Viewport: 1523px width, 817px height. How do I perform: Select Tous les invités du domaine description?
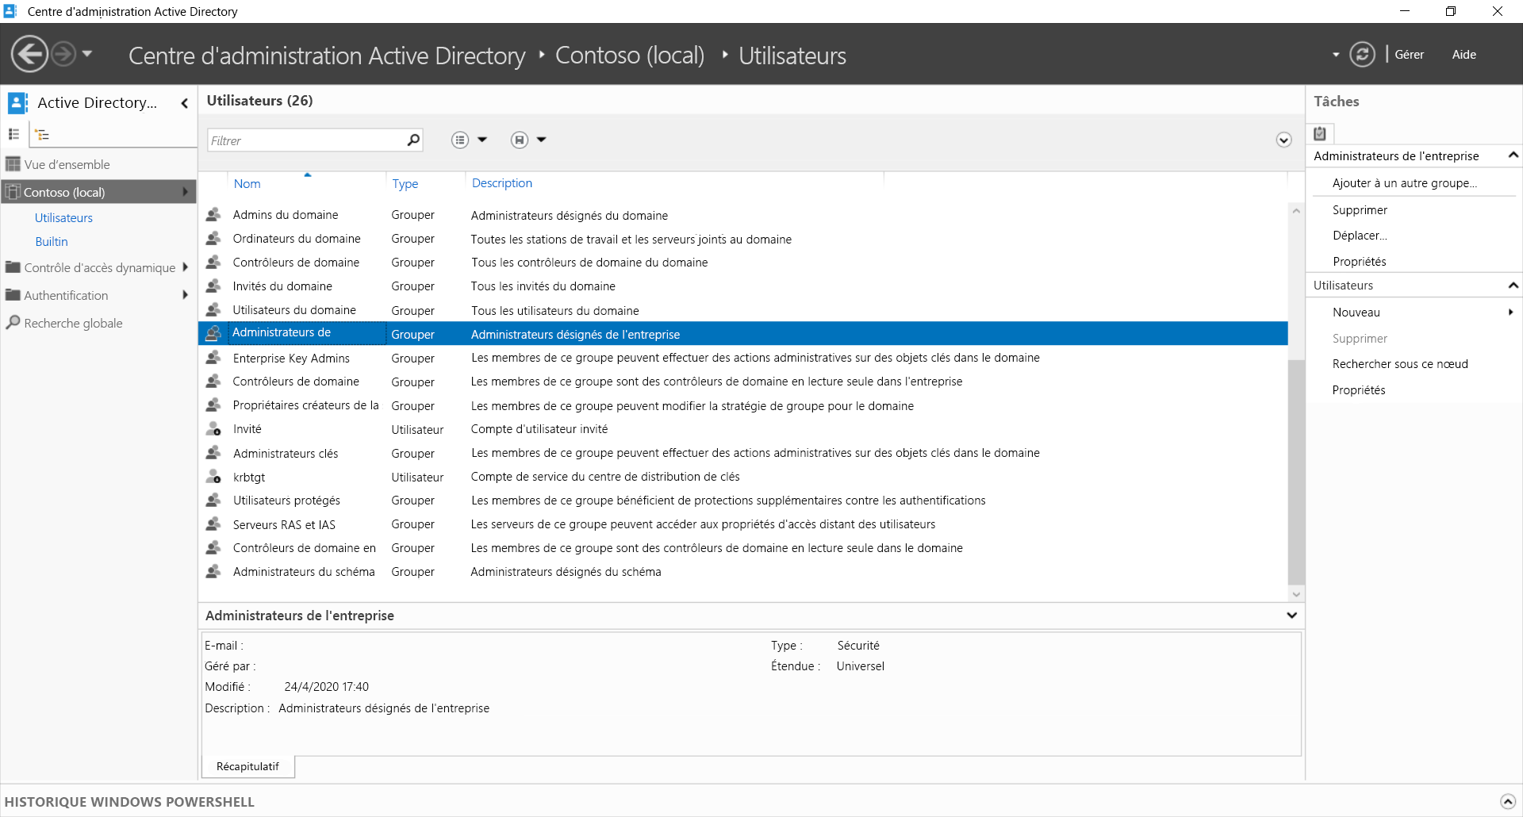[543, 286]
